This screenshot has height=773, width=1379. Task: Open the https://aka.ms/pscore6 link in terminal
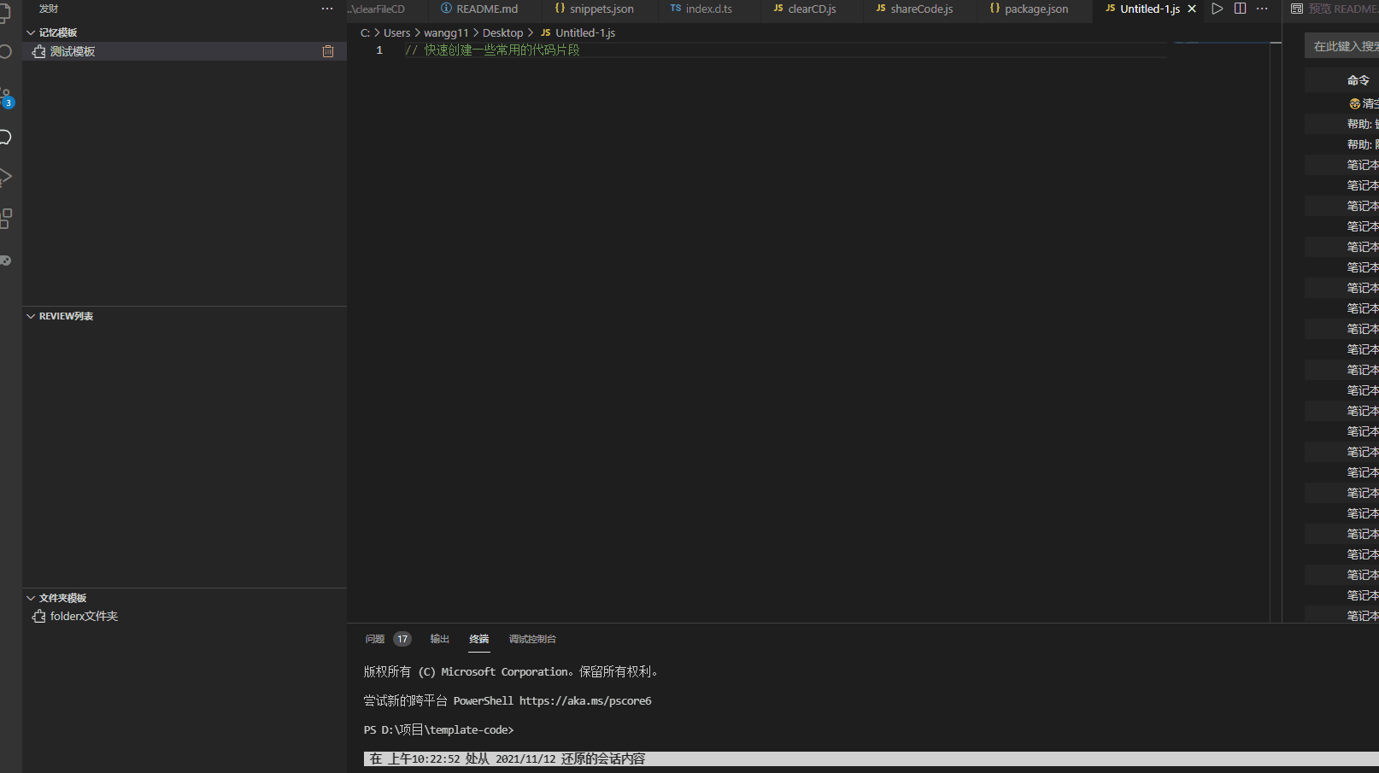(x=585, y=700)
